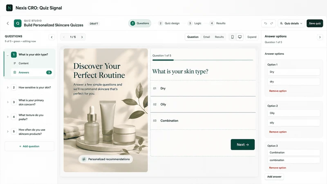Screen dimensions: 327x184
Task: Click the DRAFT status badge
Action: 94,24
